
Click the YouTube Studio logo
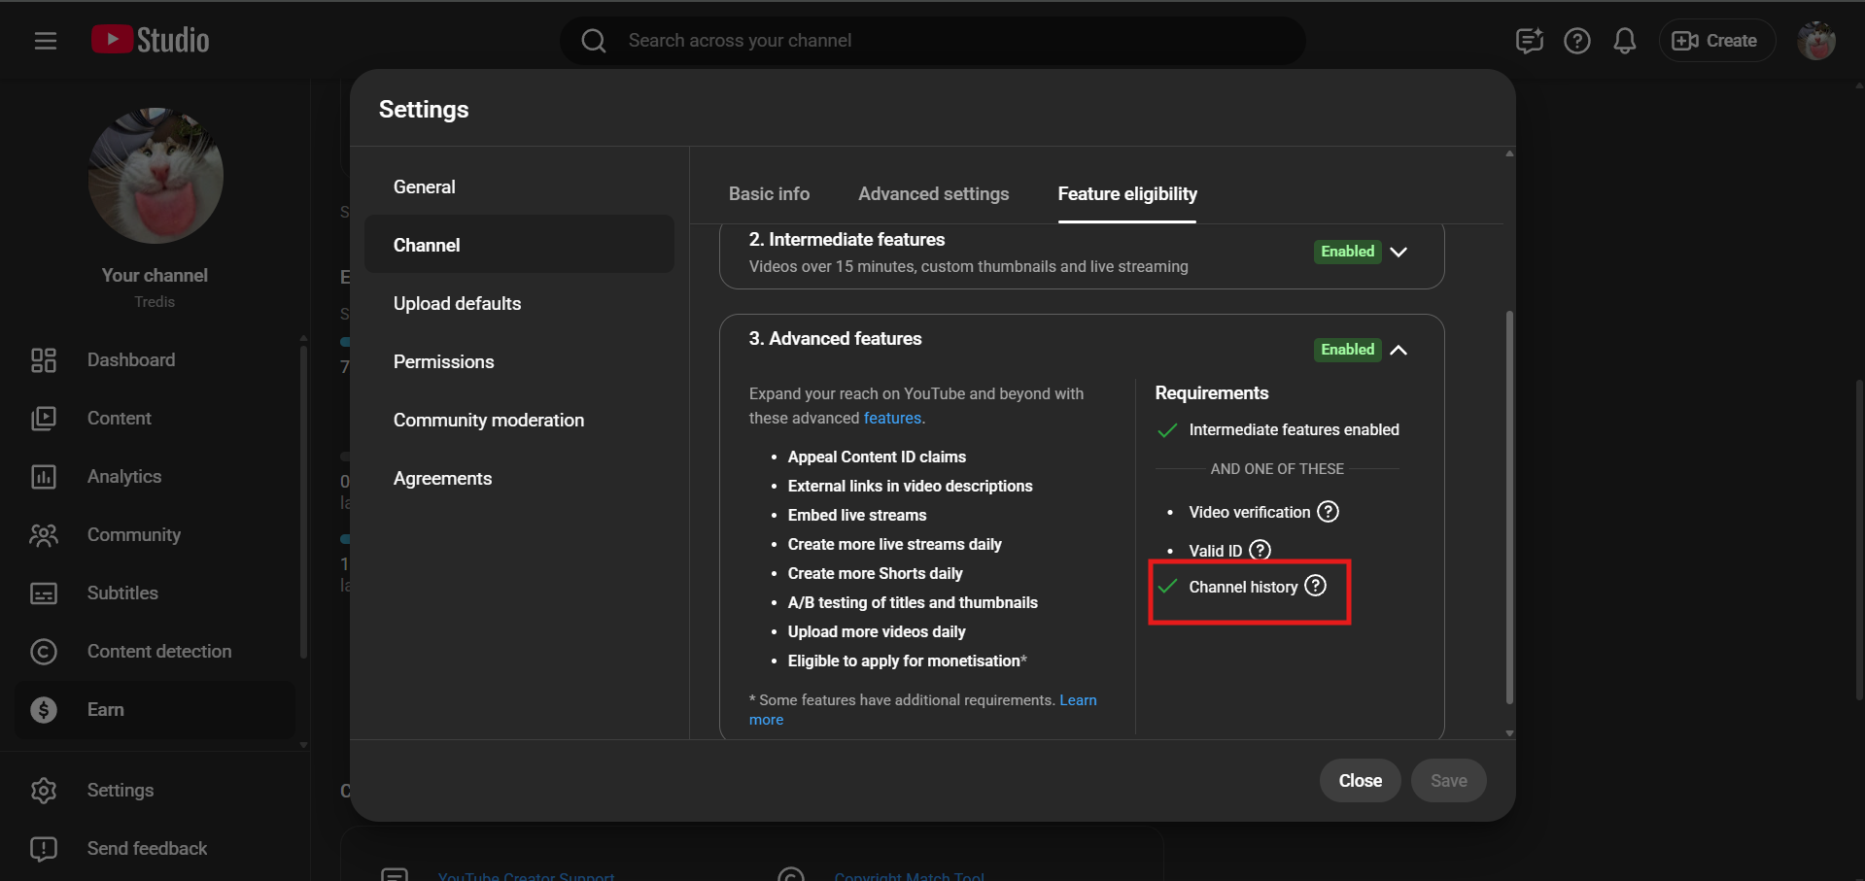coord(151,40)
